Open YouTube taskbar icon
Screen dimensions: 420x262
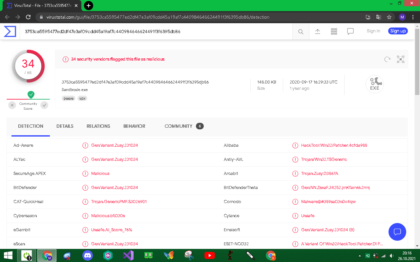click(x=209, y=255)
